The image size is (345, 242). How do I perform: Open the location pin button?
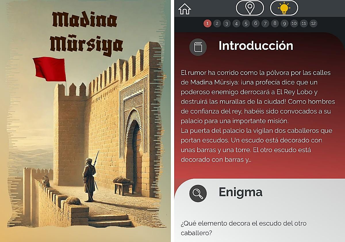pos(250,8)
